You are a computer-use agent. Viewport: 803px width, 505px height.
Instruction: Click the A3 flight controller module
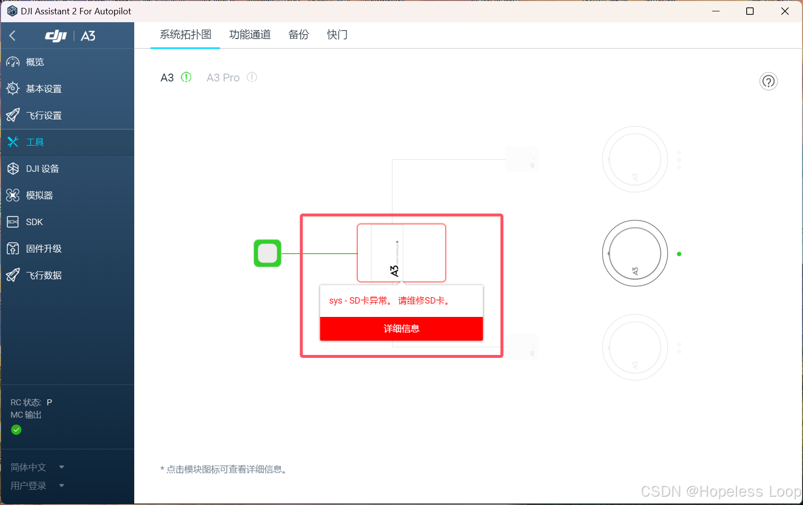[x=401, y=253]
